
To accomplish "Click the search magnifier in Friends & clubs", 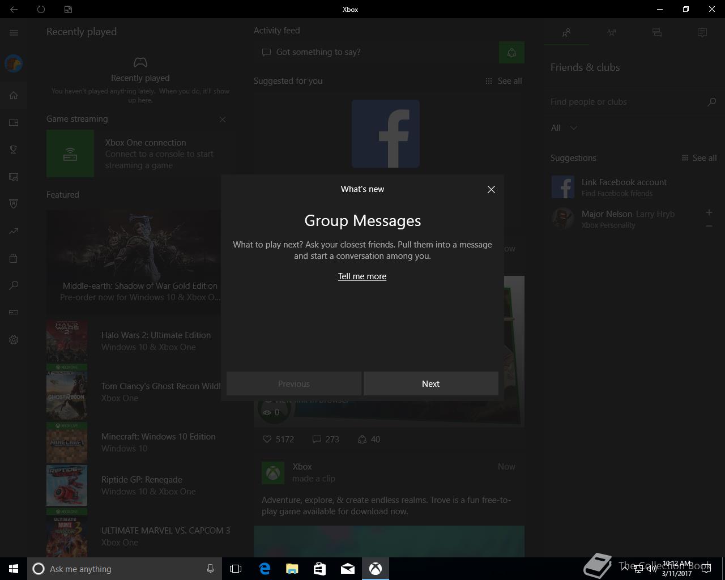I will (x=712, y=102).
